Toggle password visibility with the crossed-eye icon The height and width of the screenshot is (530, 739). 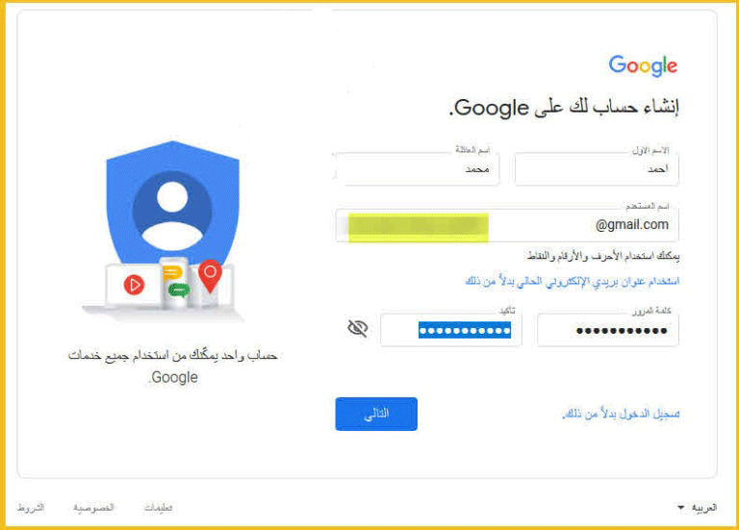358,328
